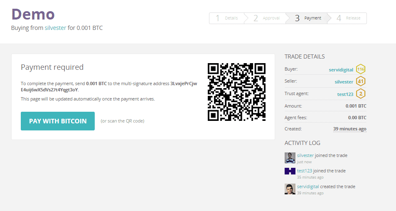Click the 'Payment required' heading
This screenshot has width=396, height=211.
(52, 67)
